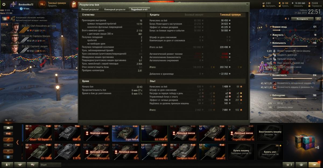The image size is (323, 168).
Task: Select Caernarvon Action X tank
Action: (x=183, y=152)
